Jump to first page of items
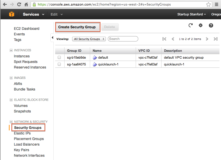This screenshot has width=221, height=160. point(165,39)
